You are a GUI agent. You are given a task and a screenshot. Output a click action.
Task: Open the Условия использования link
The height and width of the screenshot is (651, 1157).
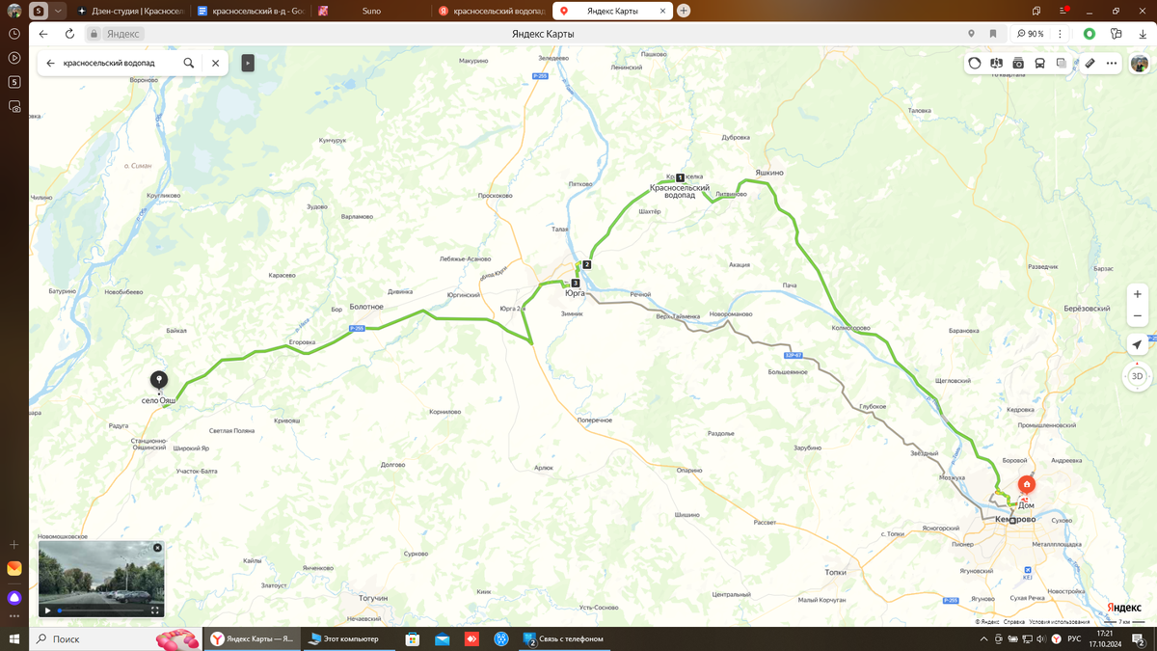point(1060,622)
